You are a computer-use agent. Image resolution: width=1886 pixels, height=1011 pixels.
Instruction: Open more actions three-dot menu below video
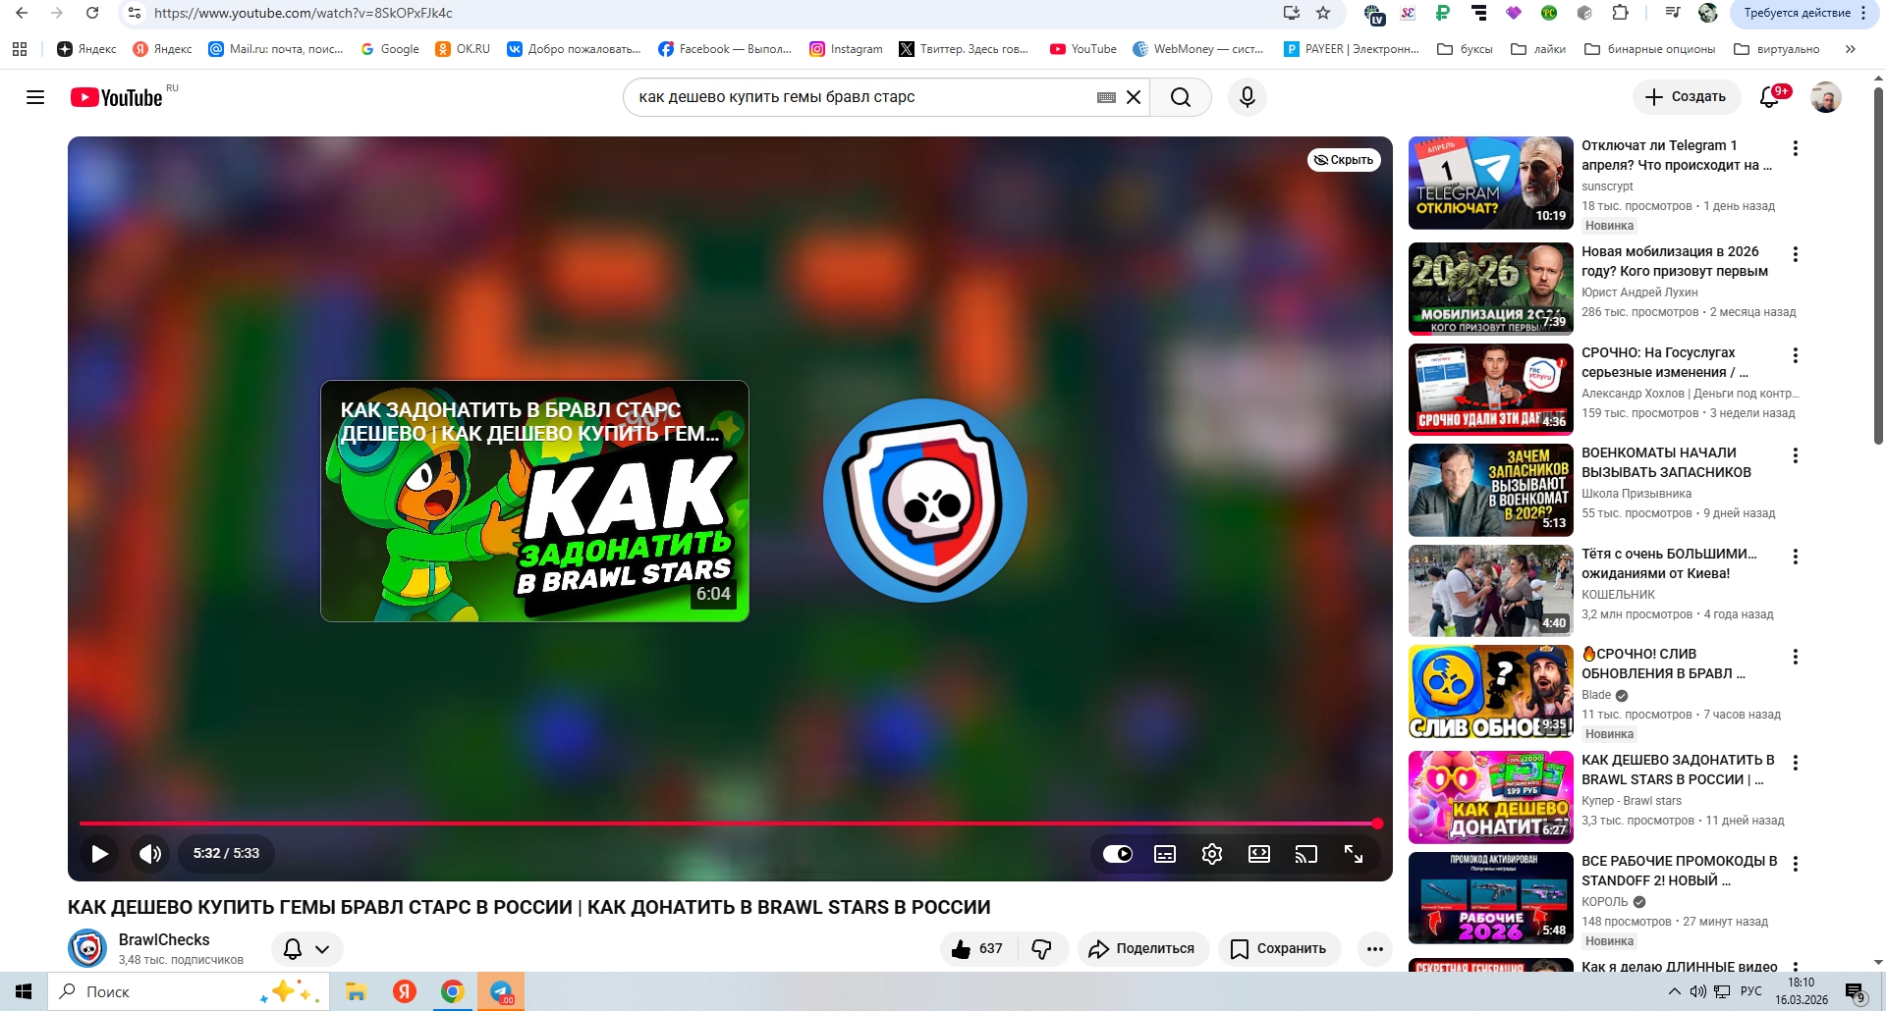pyautogui.click(x=1375, y=949)
